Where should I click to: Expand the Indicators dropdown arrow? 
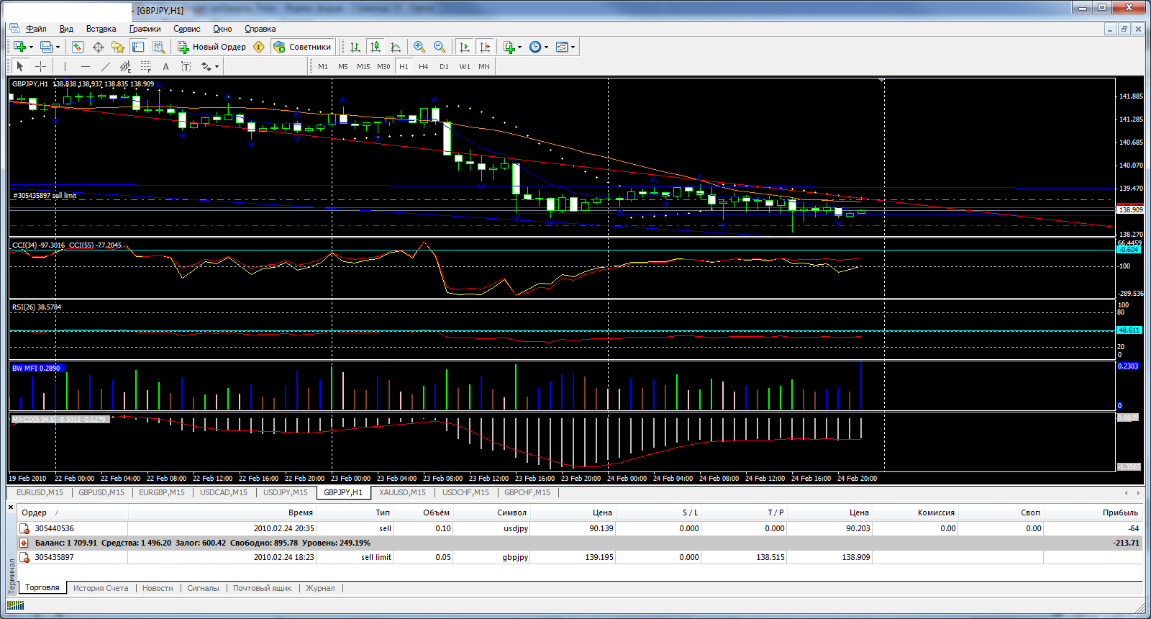[519, 47]
